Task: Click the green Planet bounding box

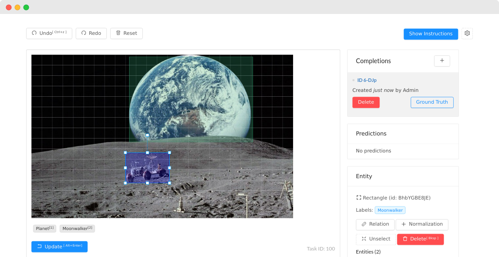Action: (x=191, y=87)
